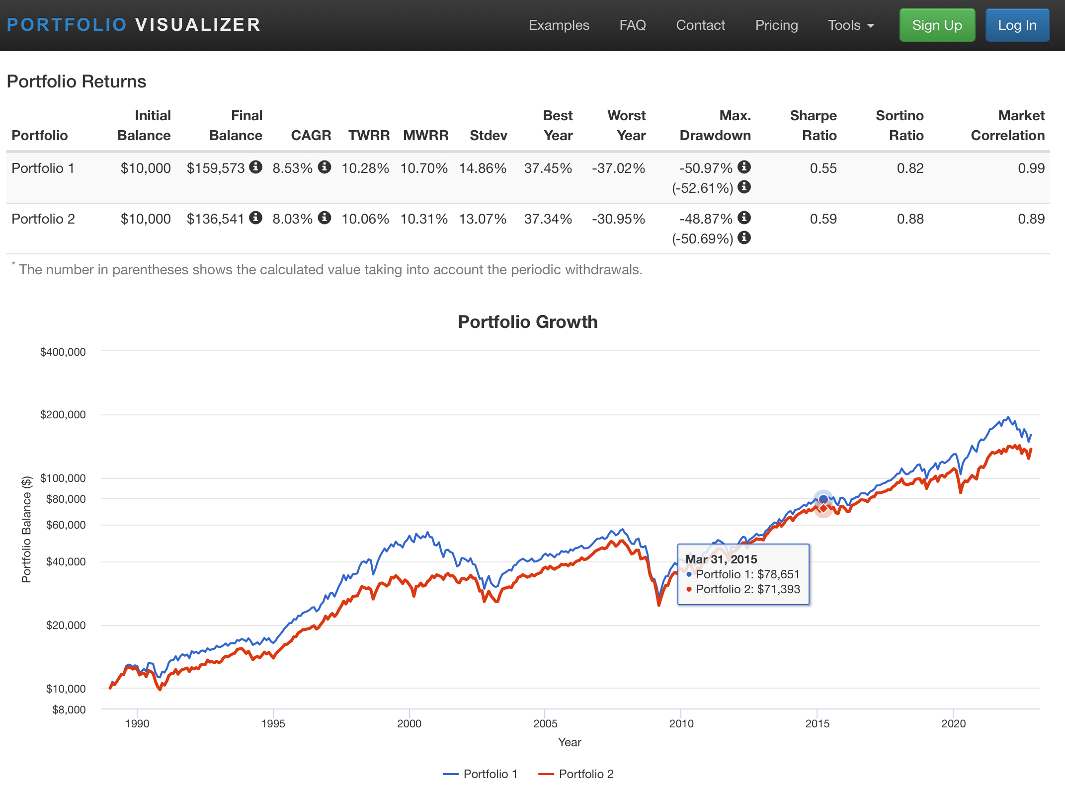Click info icon beside -48.87% max drawdown
The height and width of the screenshot is (785, 1065).
744,218
